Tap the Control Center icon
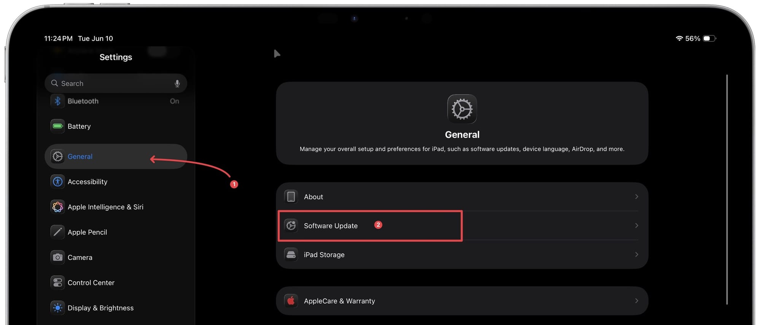The height and width of the screenshot is (325, 761). (x=57, y=282)
